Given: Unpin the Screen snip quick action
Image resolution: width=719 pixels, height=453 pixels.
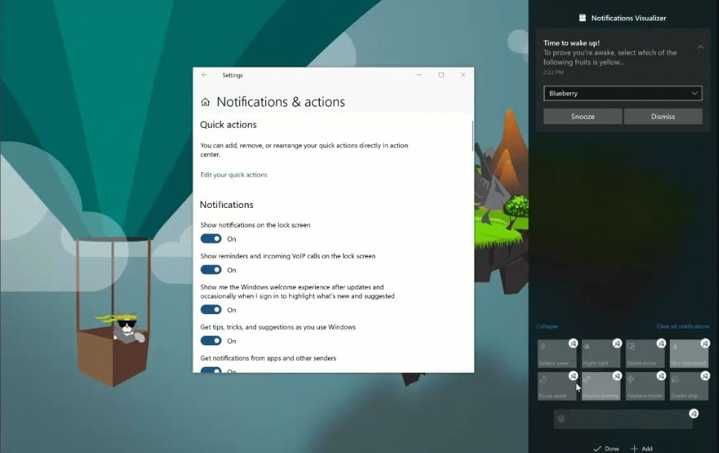Looking at the screenshot, I should point(705,376).
